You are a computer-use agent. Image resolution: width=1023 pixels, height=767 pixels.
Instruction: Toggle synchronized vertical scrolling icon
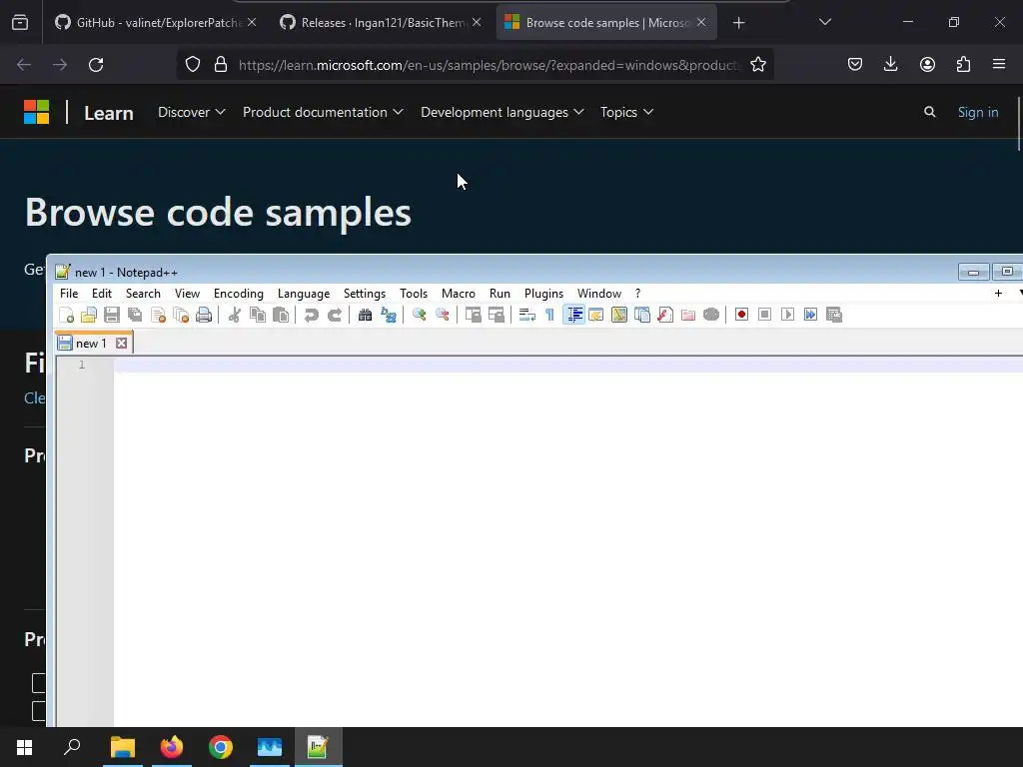(473, 315)
